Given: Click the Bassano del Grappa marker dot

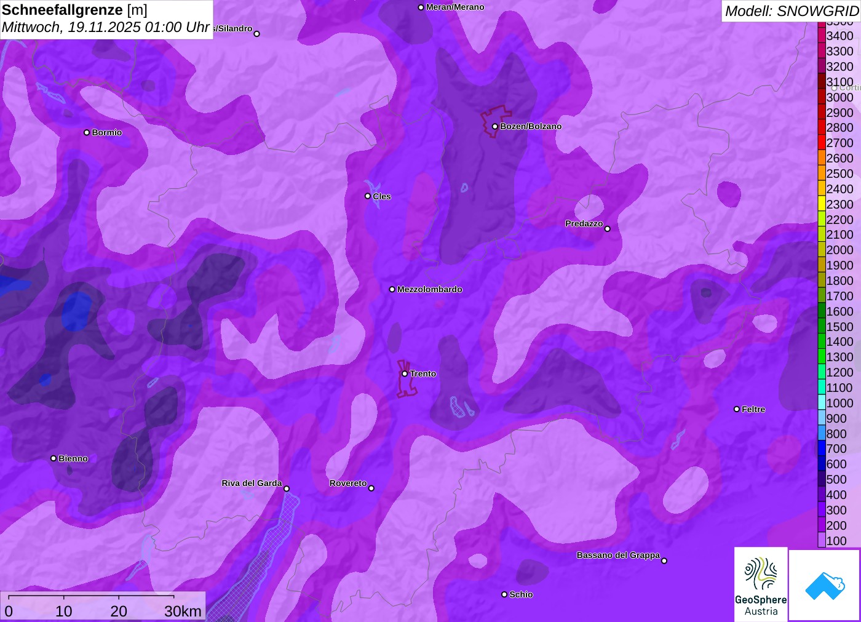Looking at the screenshot, I should click(664, 560).
